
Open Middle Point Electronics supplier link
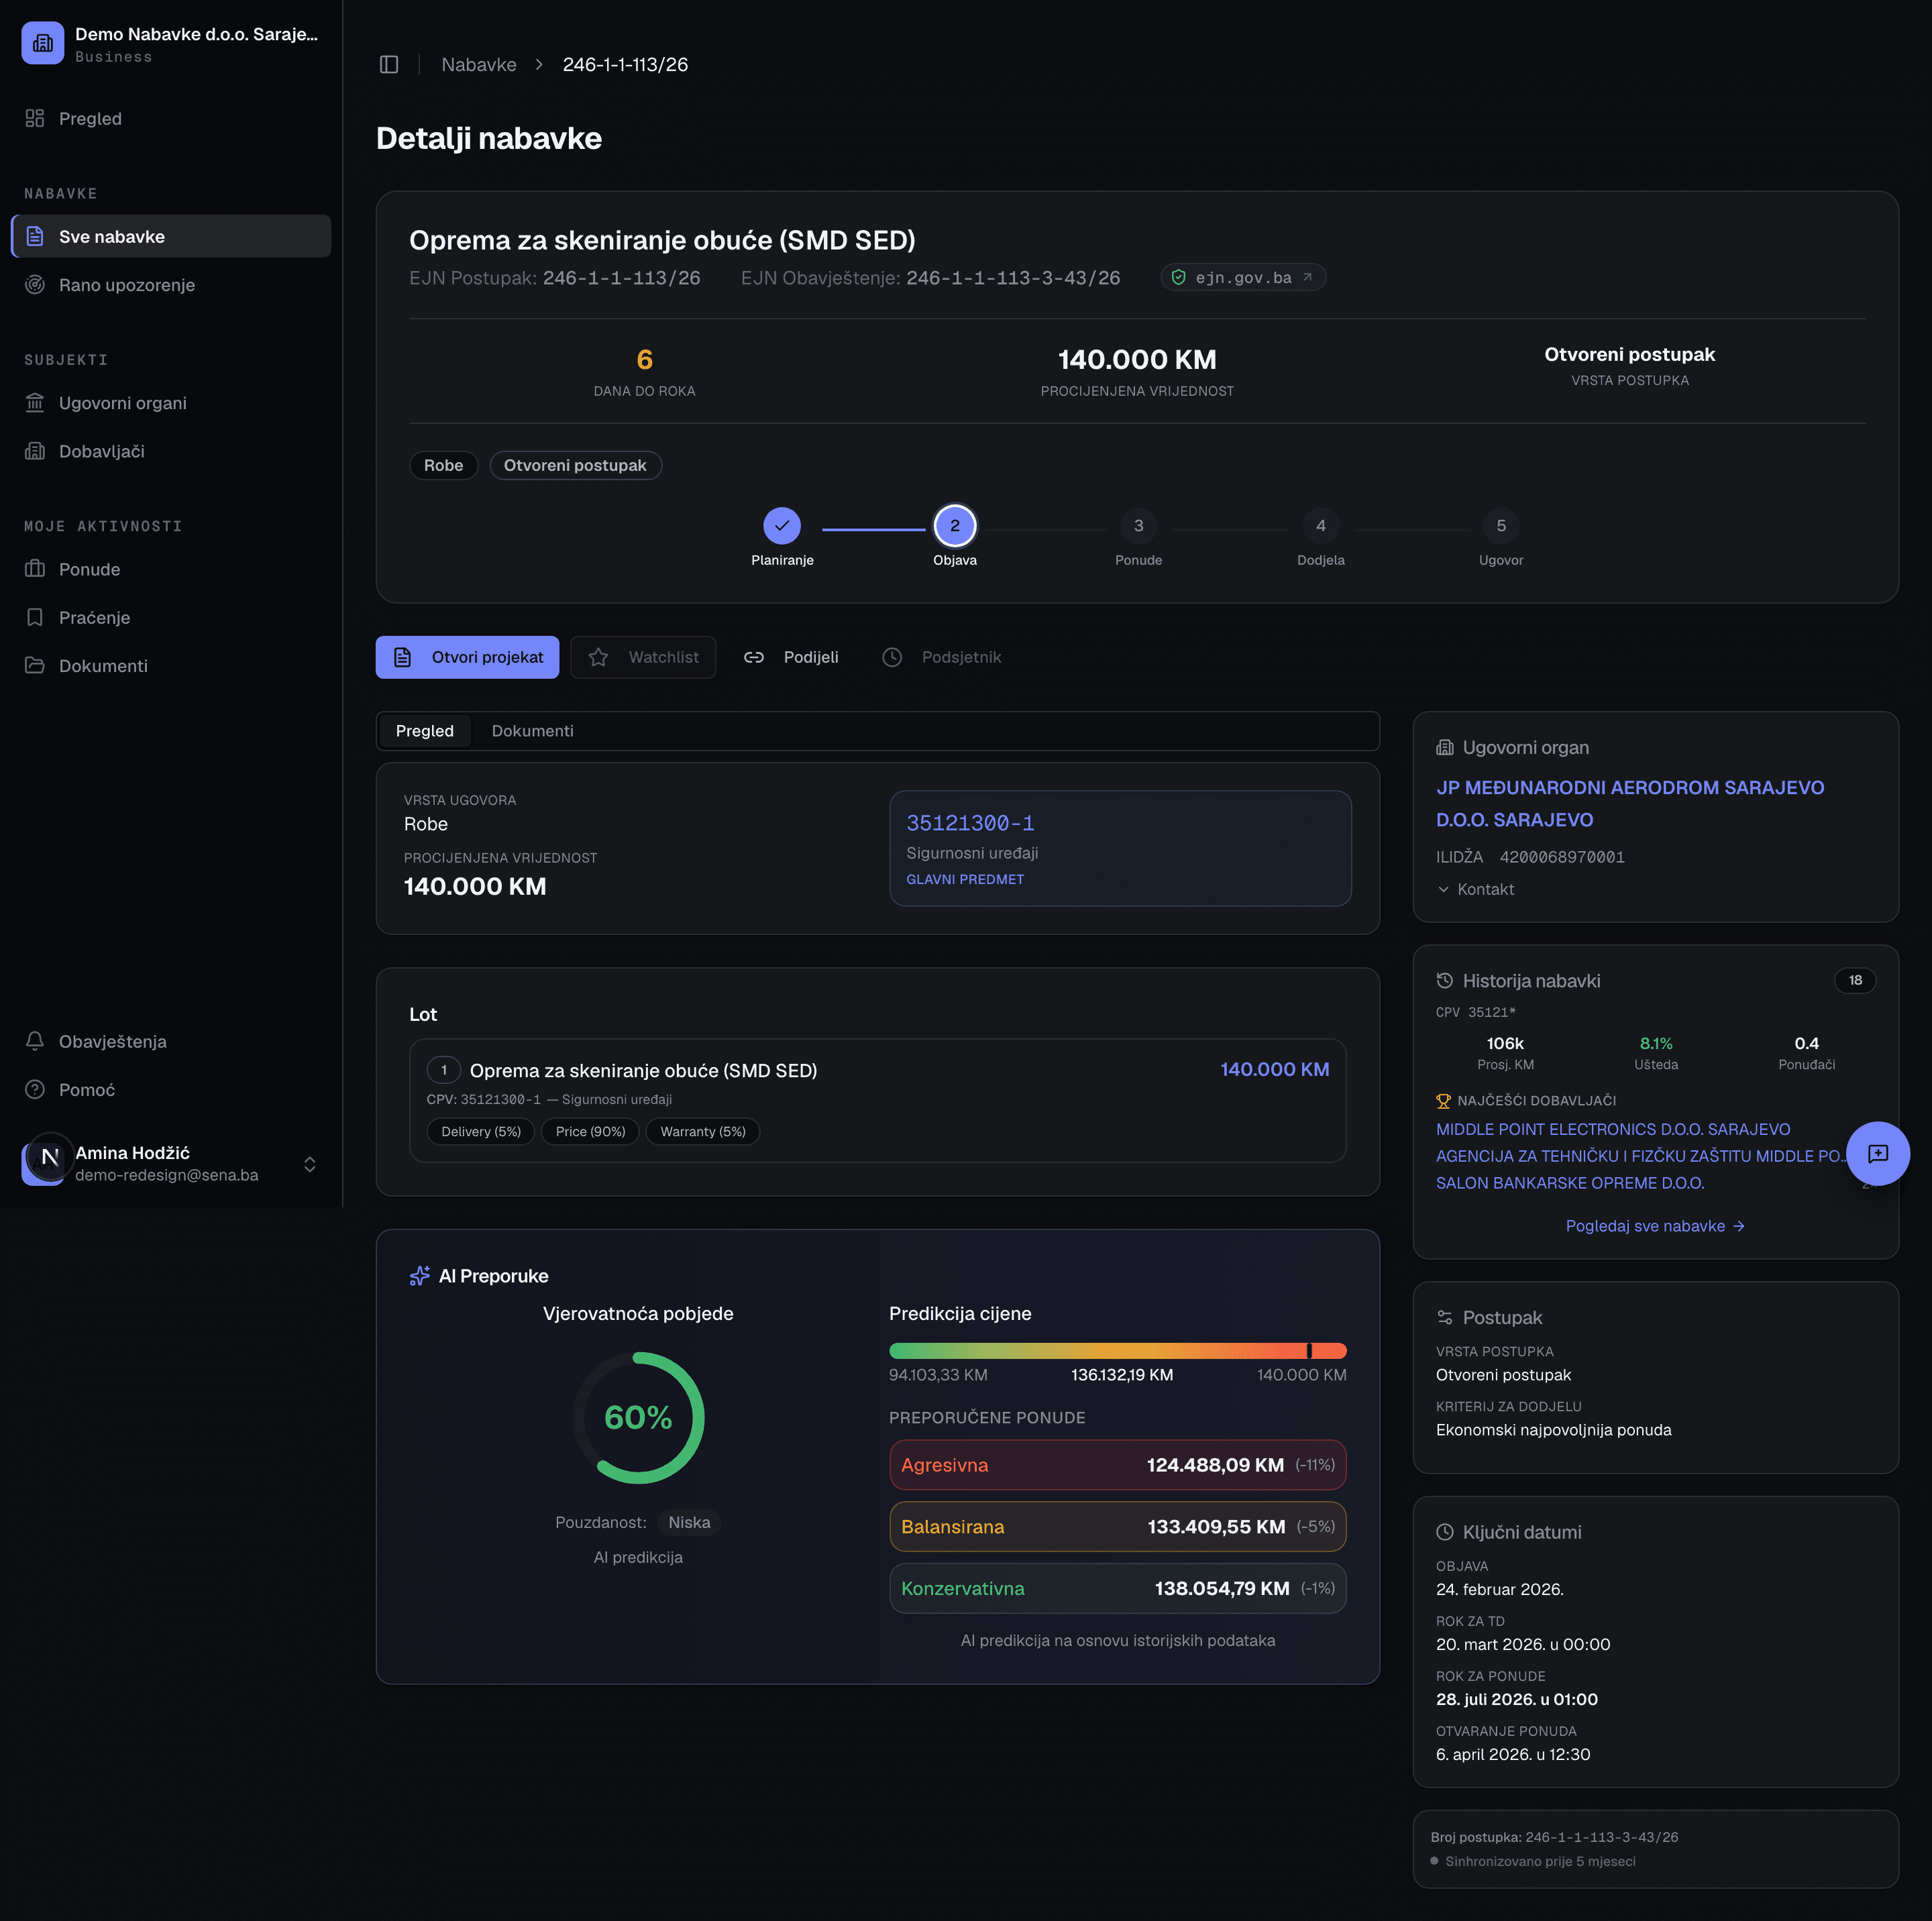click(1613, 1129)
